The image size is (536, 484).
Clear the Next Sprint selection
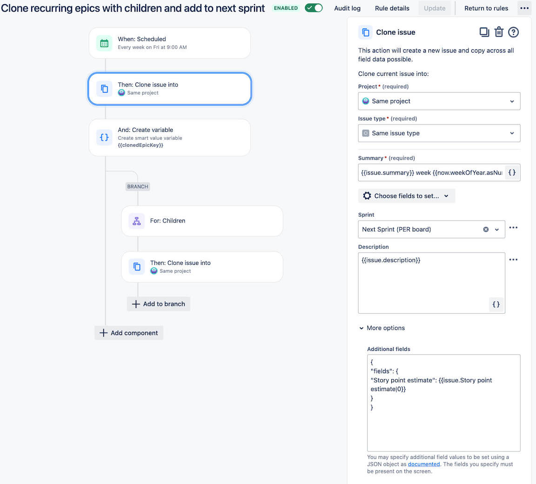[x=486, y=229]
